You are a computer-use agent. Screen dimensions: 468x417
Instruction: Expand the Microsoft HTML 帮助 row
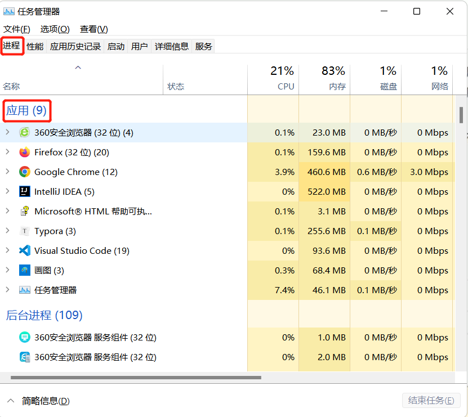(7, 211)
